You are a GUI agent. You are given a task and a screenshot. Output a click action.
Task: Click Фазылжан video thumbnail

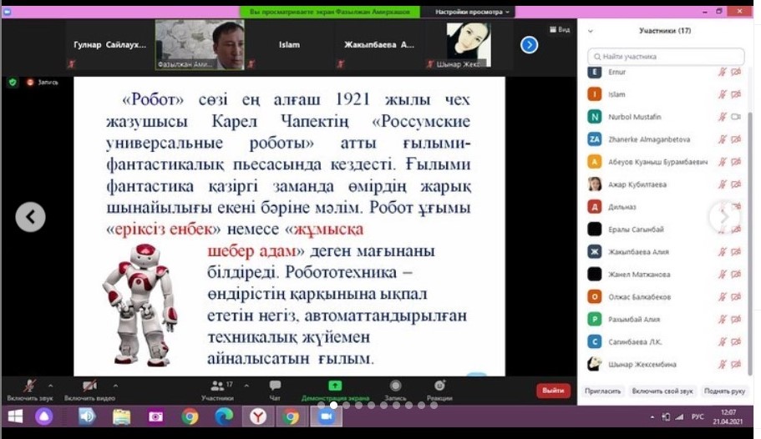pos(200,44)
